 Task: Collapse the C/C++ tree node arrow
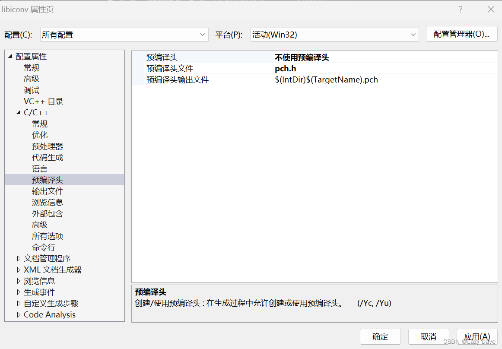(19, 112)
